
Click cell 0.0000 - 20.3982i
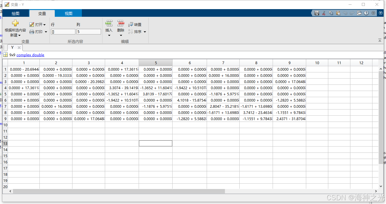point(89,82)
